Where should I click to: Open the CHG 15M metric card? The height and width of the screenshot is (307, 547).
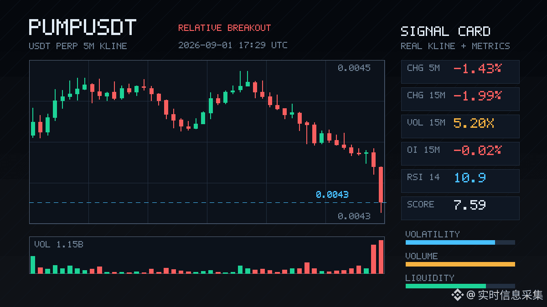coord(460,99)
